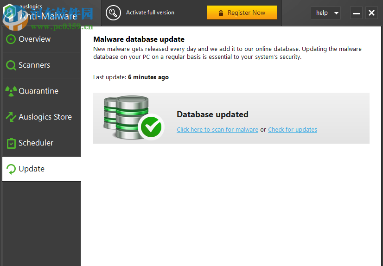Click the Overview target icon
Screen dimensions: 383x266
tap(11, 39)
